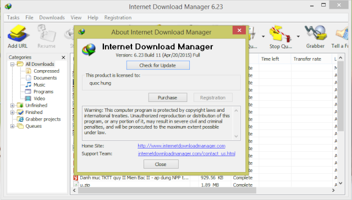Select Grabber projects item
352x200 pixels.
[x=43, y=119]
